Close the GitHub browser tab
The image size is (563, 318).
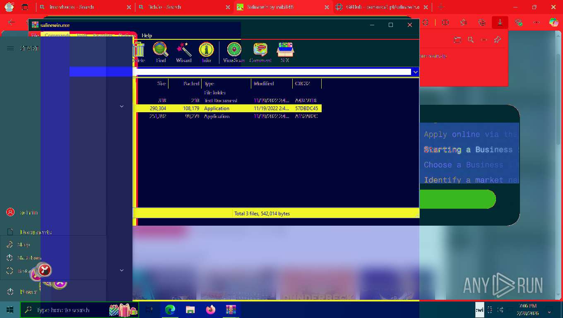pos(426,7)
